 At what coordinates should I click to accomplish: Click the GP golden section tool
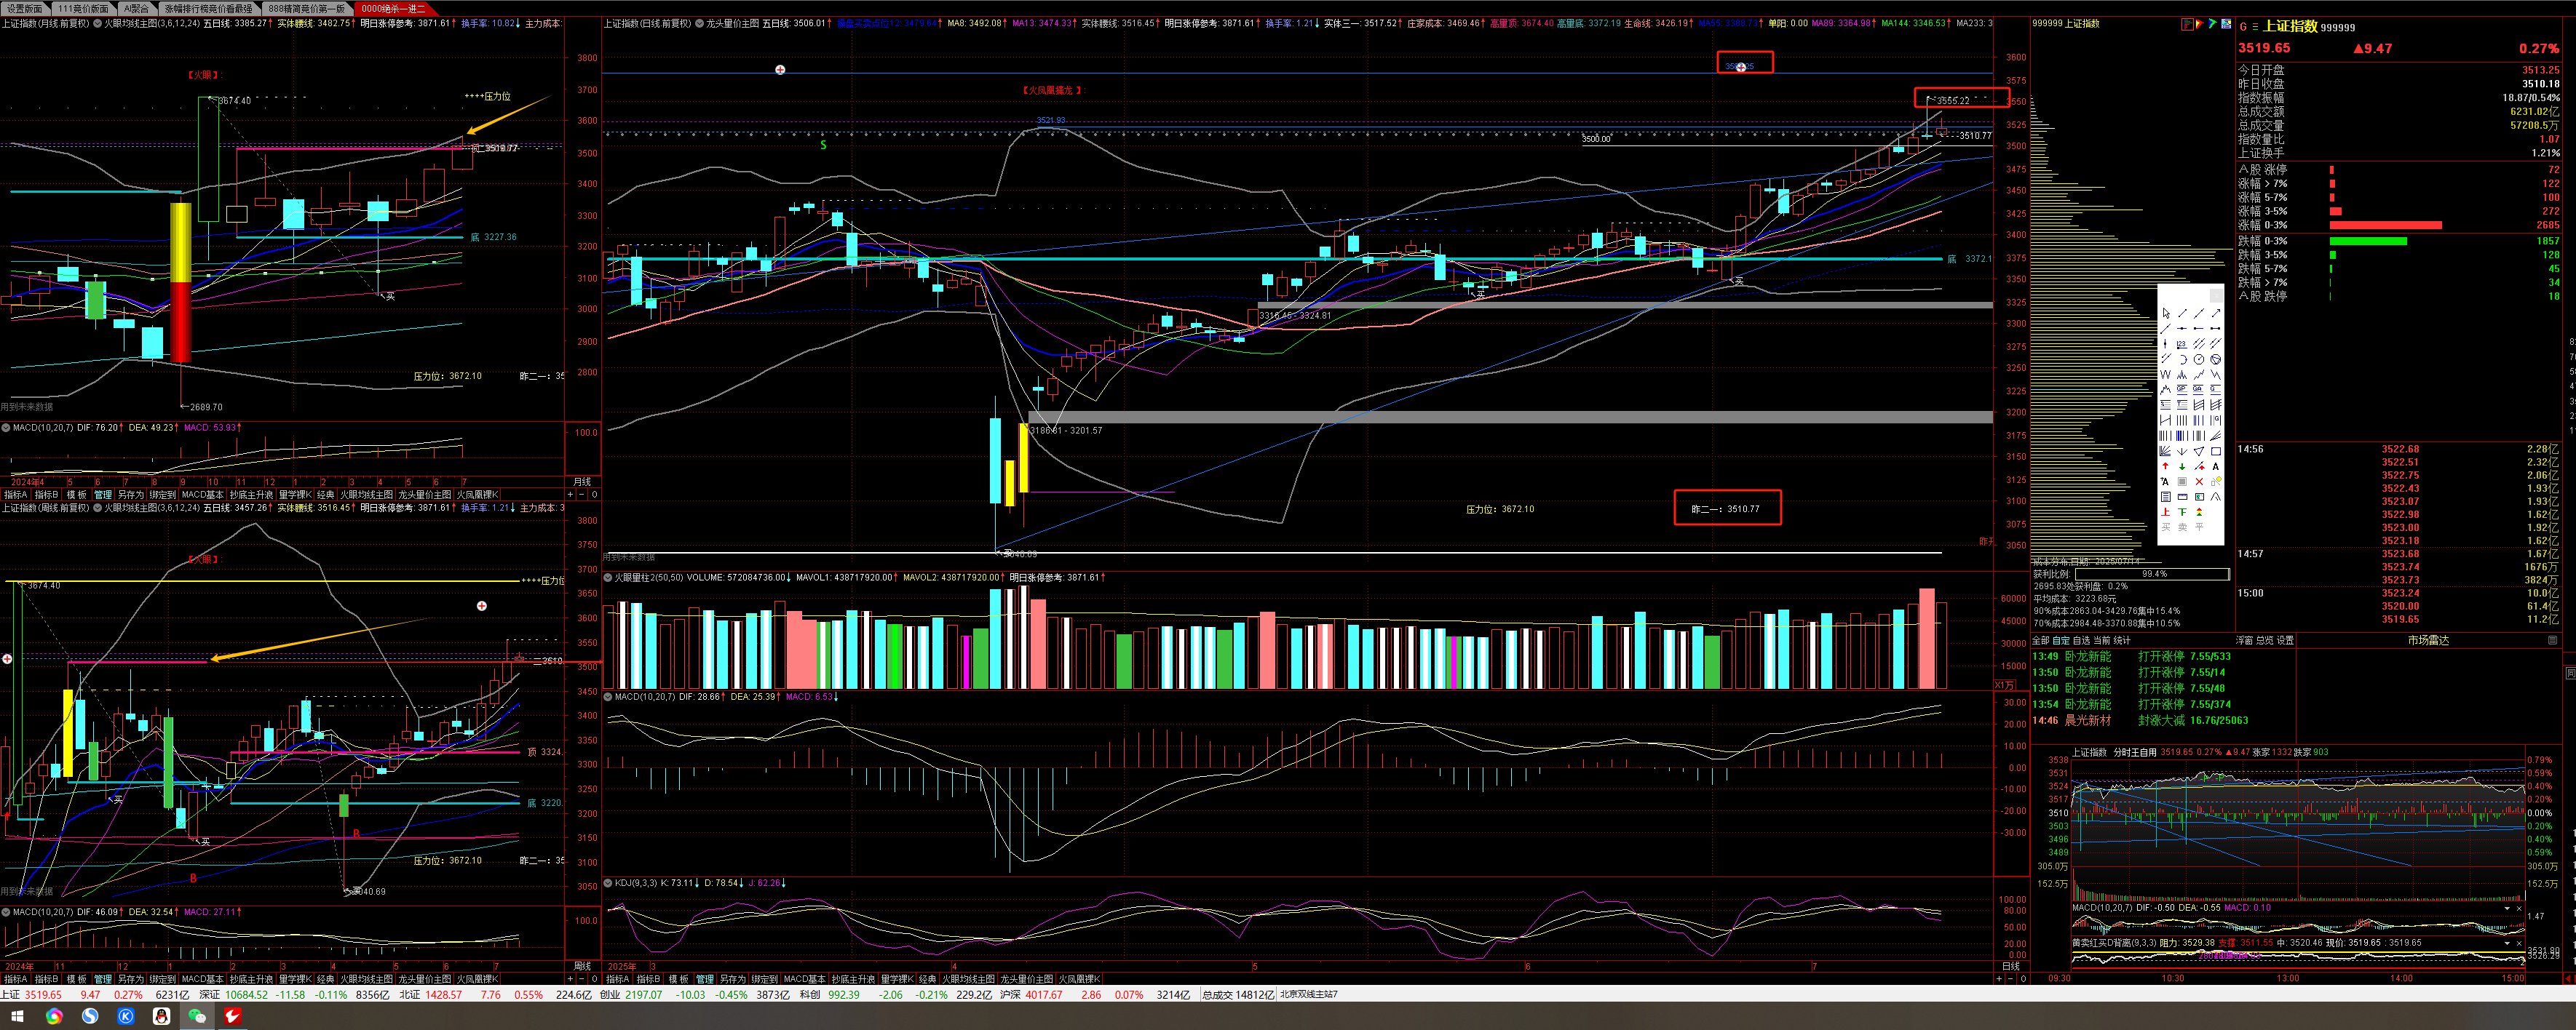[2183, 390]
